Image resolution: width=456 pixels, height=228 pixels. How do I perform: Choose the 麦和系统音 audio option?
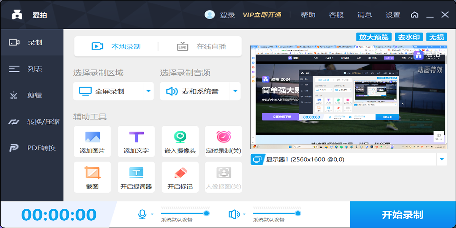click(195, 91)
